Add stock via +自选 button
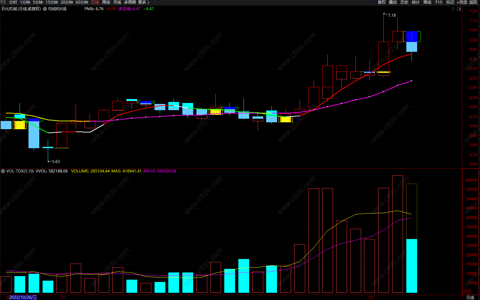Image resolution: width=480 pixels, height=300 pixels. click(462, 2)
